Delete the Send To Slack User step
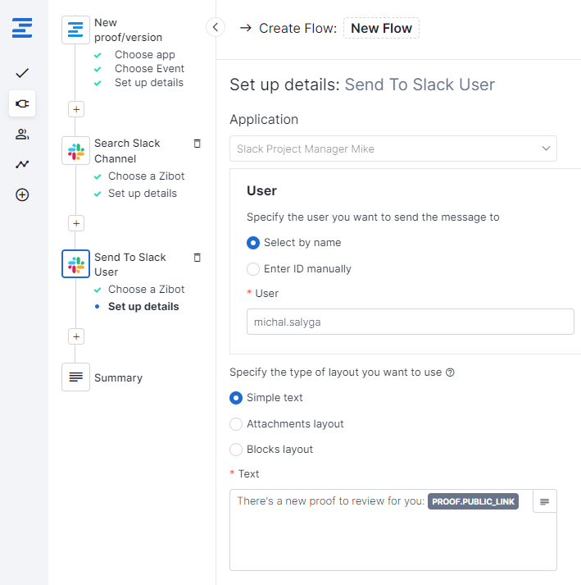This screenshot has height=585, width=581. (197, 258)
